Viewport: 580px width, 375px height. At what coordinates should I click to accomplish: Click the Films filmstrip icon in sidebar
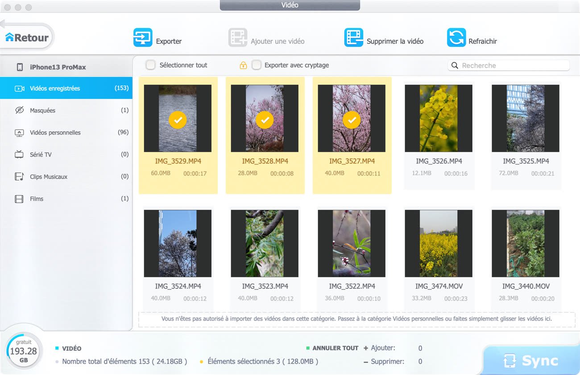coord(19,199)
